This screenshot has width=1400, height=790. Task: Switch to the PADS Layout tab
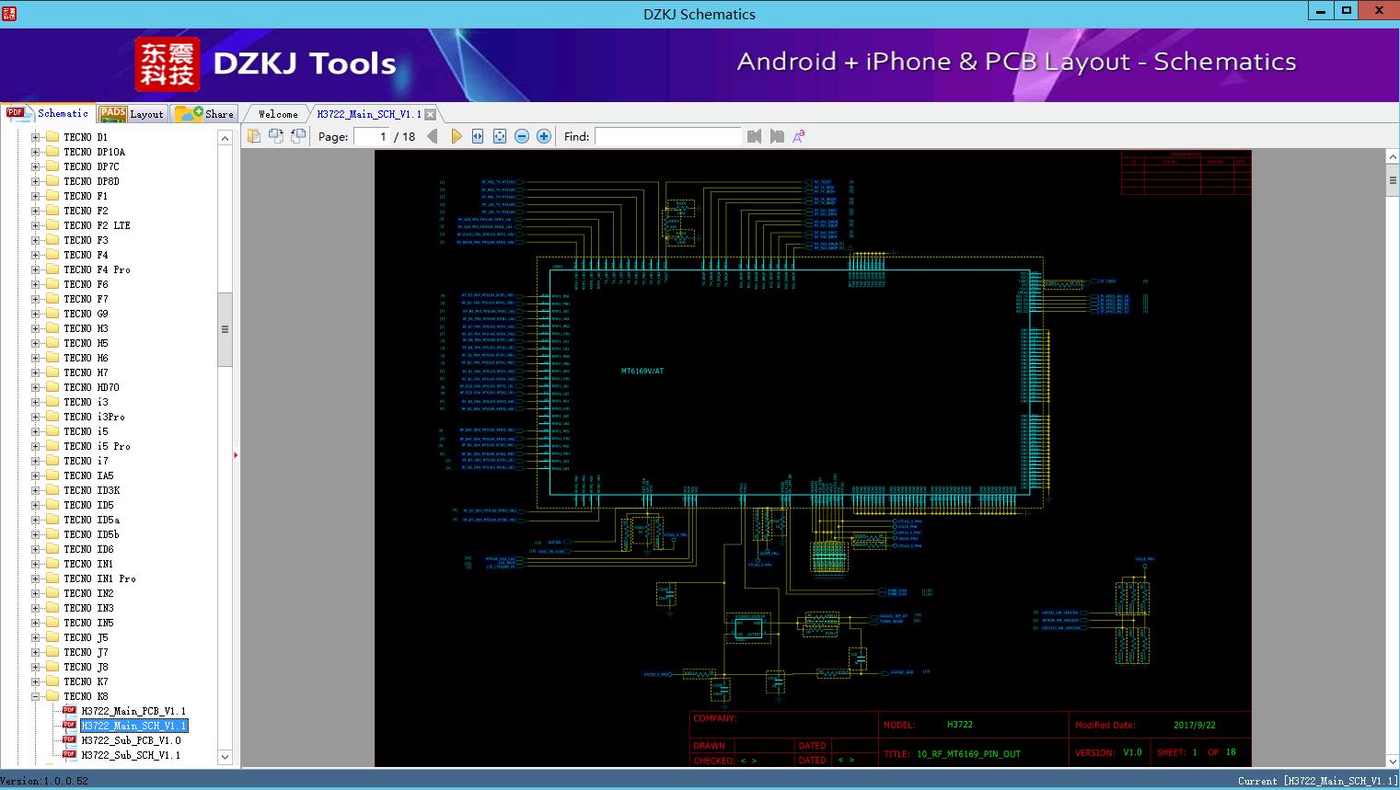[x=132, y=114]
